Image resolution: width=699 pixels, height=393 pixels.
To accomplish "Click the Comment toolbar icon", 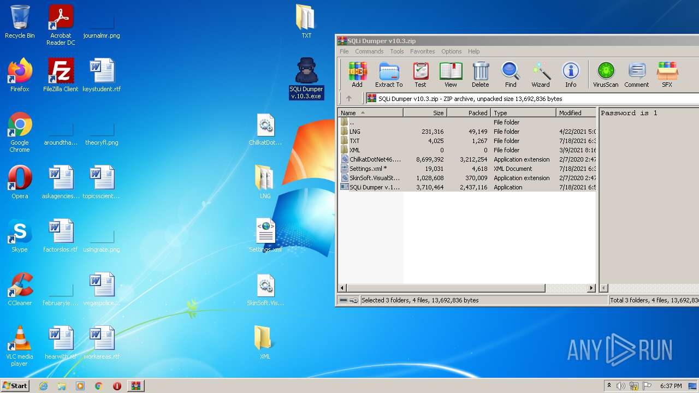I will [x=637, y=75].
